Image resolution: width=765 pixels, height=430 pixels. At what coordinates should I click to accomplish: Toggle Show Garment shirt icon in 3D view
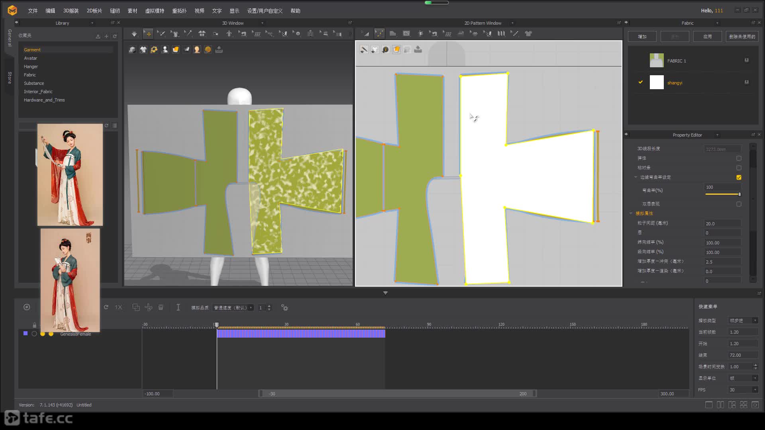[x=143, y=49]
